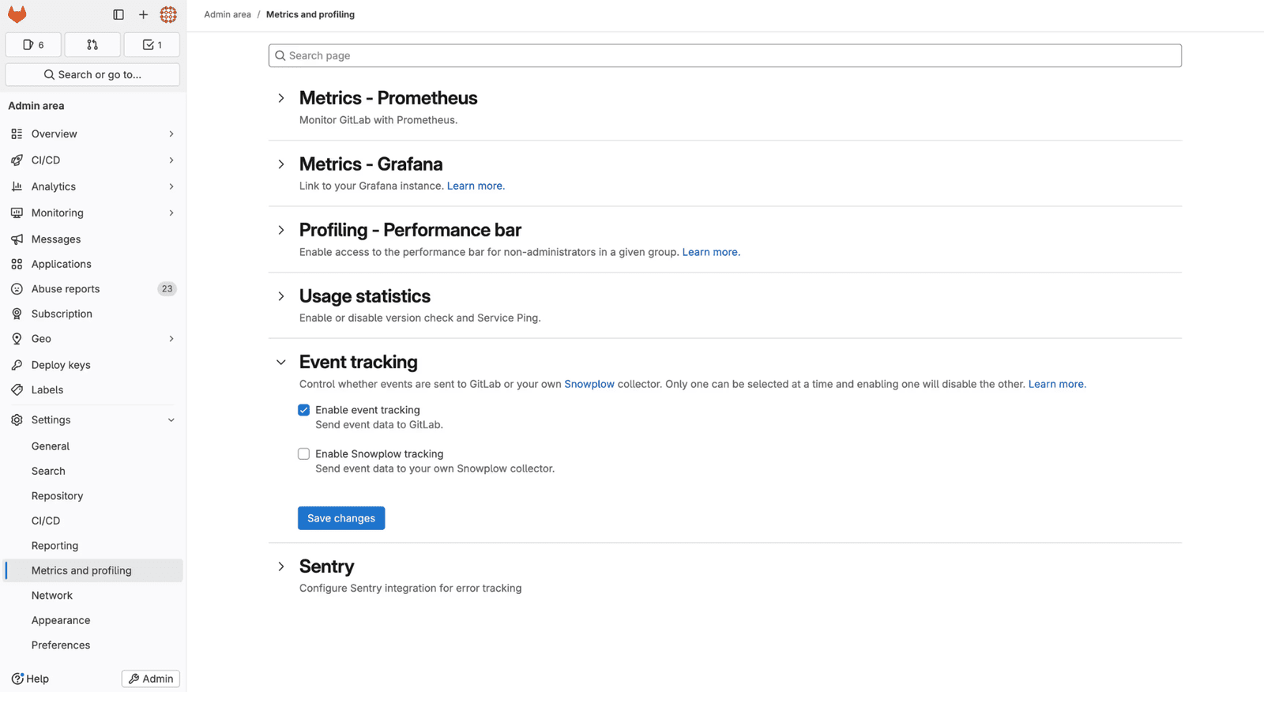Viewport: 1264px width, 711px height.
Task: Toggle the sidebar panel icon
Action: pyautogui.click(x=118, y=14)
